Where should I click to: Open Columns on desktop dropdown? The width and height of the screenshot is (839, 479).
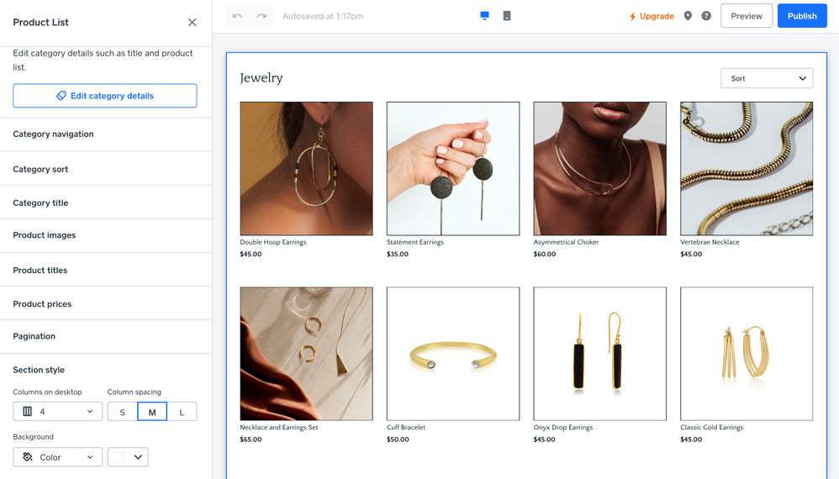pos(58,412)
